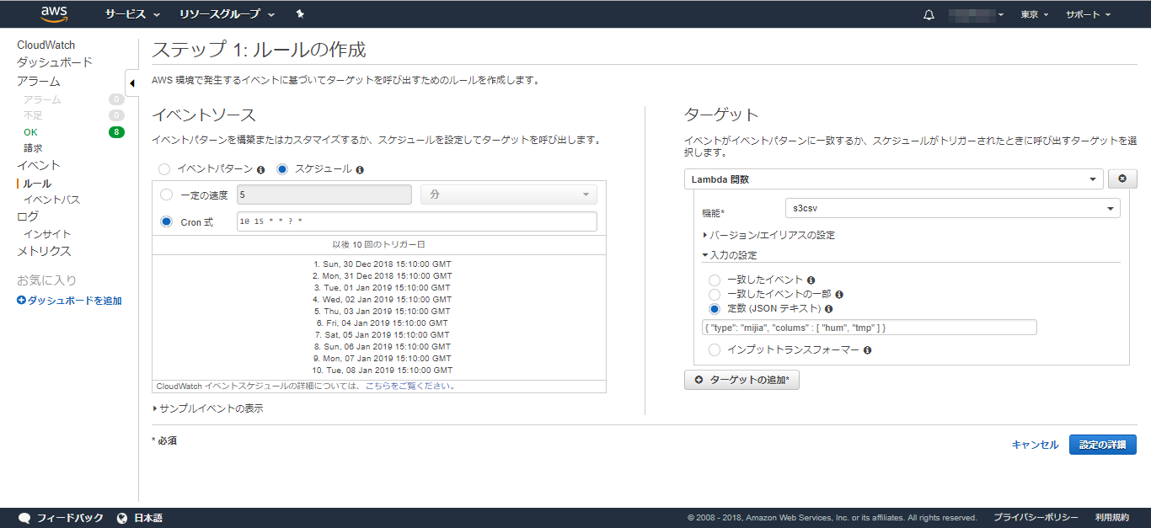Click the info icon beside 定数 (JSON テキスト)

828,309
